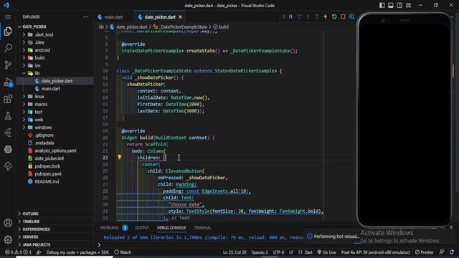Screen dimensions: 459x258
Task: Close the date_picker.dart tab
Action: coord(180,17)
